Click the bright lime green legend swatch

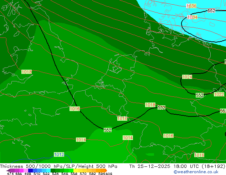click(71, 170)
